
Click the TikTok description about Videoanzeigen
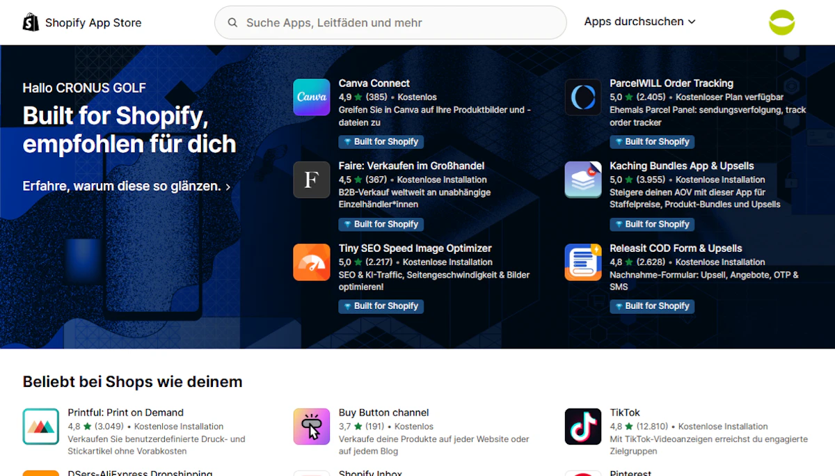coord(708,445)
